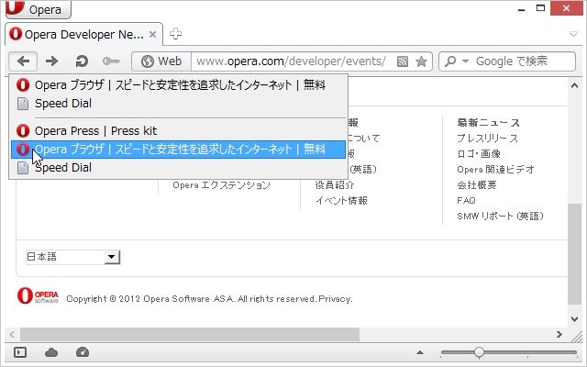Open Opera Turbo speedometer icon

(x=83, y=352)
